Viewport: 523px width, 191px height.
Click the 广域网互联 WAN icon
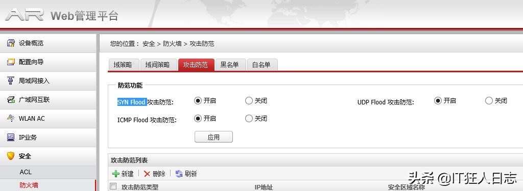pyautogui.click(x=11, y=99)
